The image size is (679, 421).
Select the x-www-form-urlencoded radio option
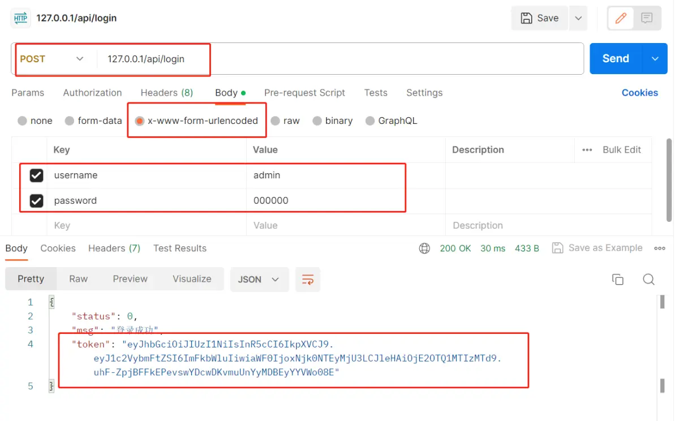tap(140, 121)
